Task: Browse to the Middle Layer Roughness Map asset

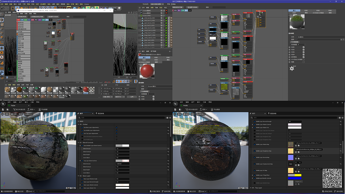Action: 299,152
